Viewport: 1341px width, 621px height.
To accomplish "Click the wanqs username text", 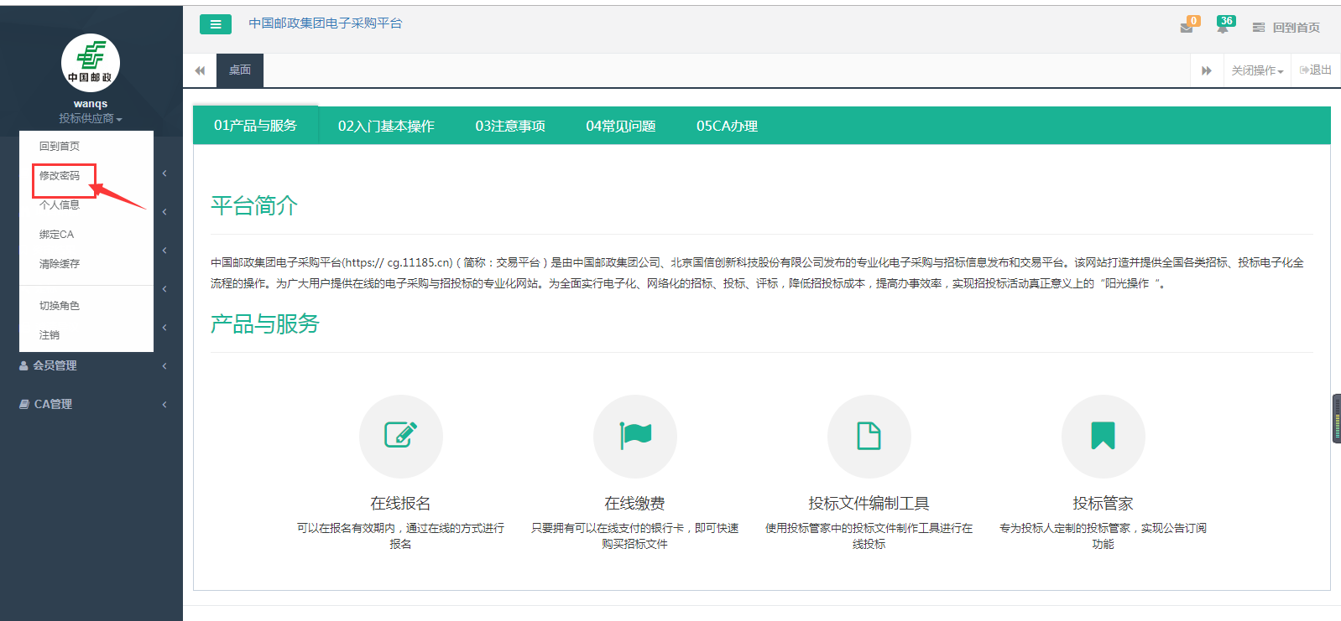I will click(91, 104).
